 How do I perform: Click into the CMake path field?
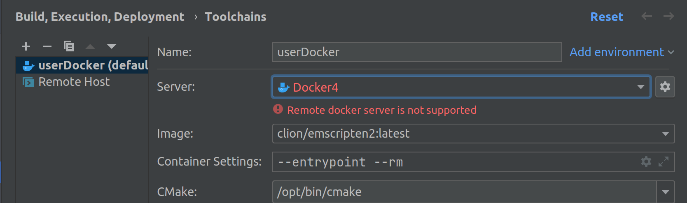464,192
